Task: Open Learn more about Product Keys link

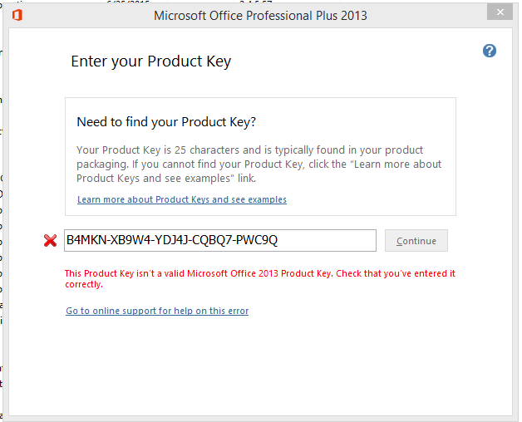Action: coord(182,199)
